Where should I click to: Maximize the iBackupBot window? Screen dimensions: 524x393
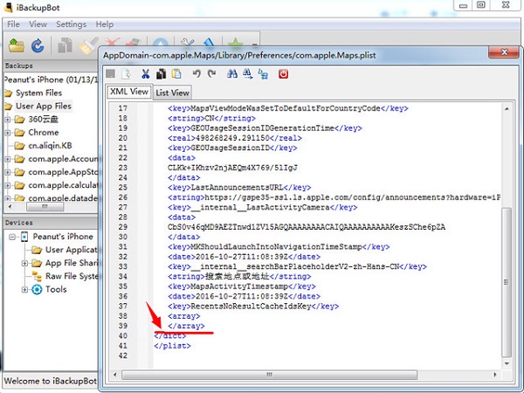tap(481, 5)
